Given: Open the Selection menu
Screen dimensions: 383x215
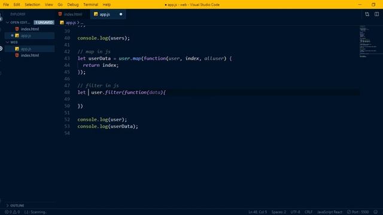Looking at the screenshot, I should tap(32, 5).
